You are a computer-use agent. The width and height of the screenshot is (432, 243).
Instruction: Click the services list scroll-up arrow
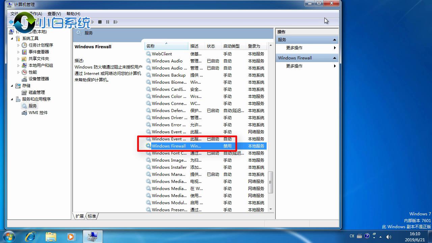coord(270,46)
